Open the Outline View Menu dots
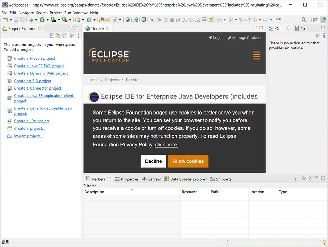The width and height of the screenshot is (328, 247). [324, 36]
